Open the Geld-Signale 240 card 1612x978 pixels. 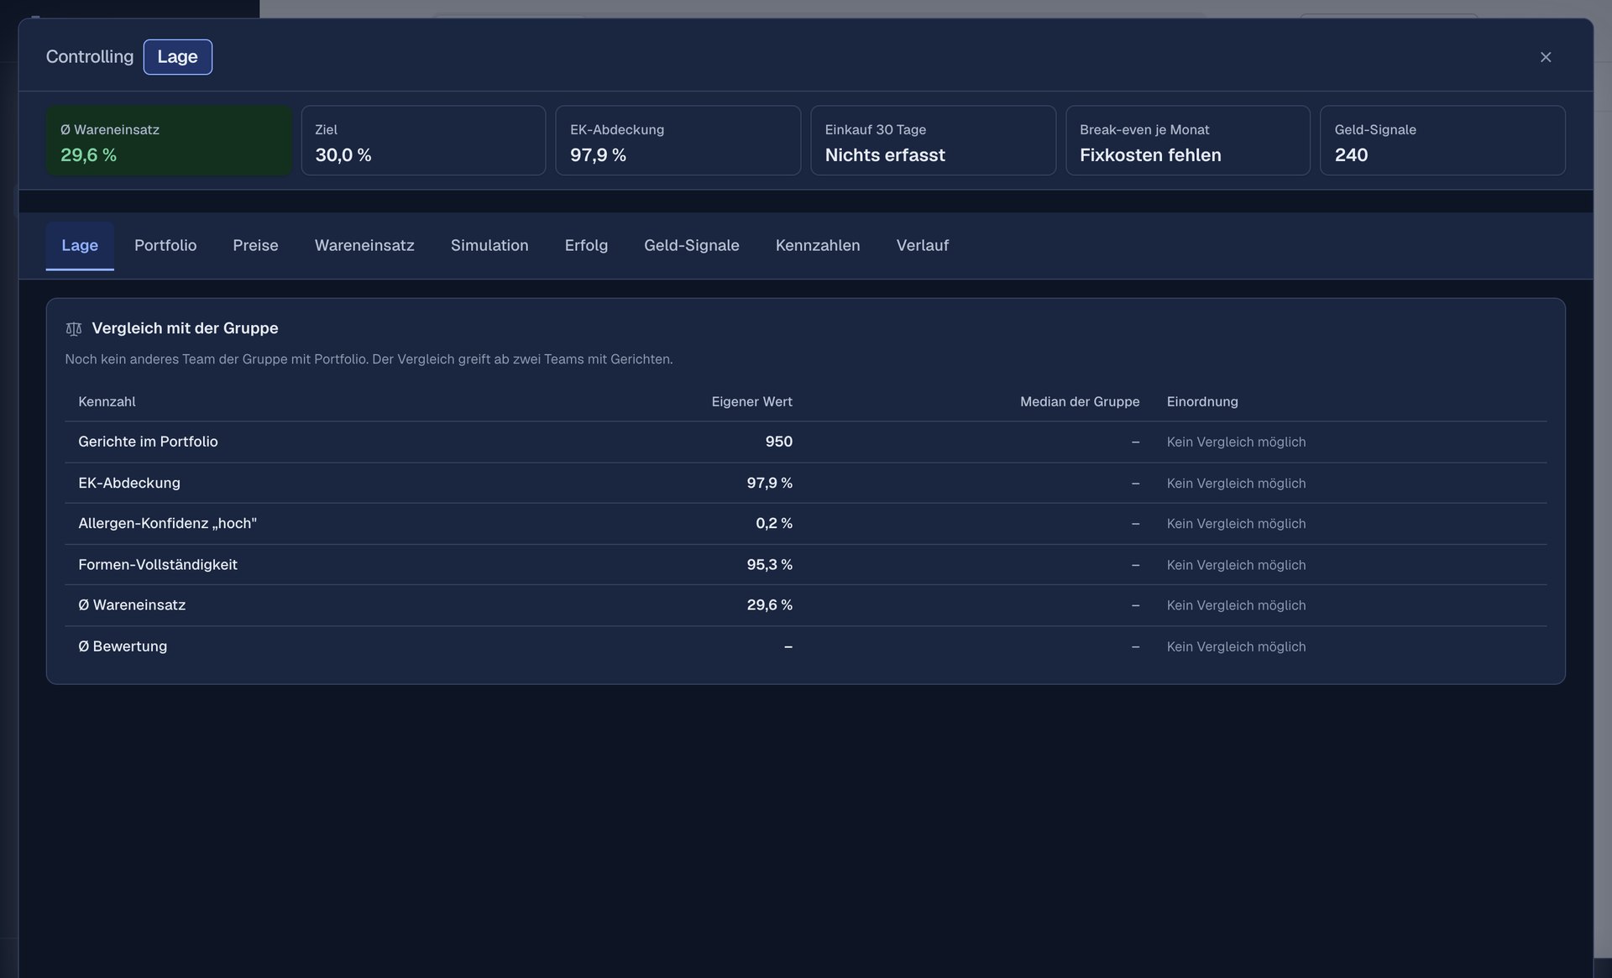[x=1442, y=140]
